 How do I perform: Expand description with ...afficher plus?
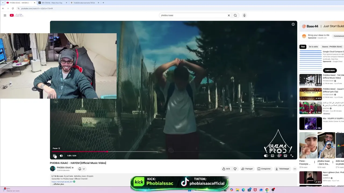pyautogui.click(x=58, y=184)
